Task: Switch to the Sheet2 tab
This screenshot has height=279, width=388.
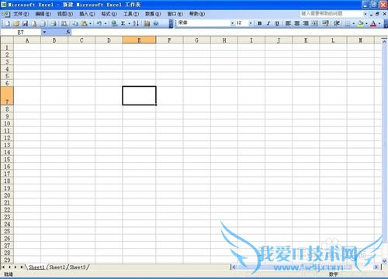Action: pyautogui.click(x=57, y=267)
